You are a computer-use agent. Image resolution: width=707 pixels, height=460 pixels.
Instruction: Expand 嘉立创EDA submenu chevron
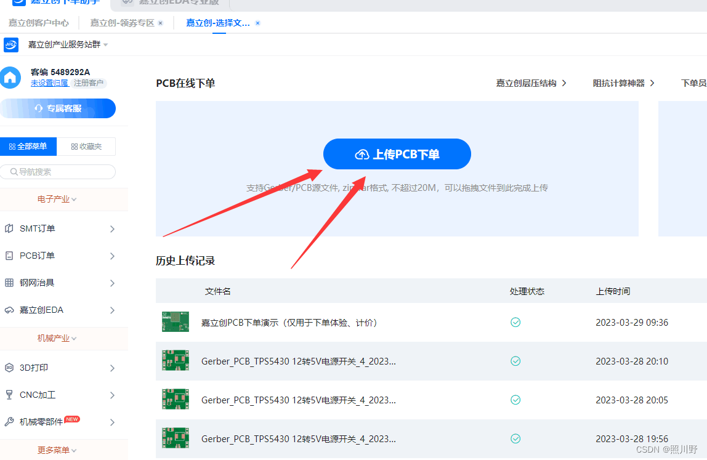point(112,310)
